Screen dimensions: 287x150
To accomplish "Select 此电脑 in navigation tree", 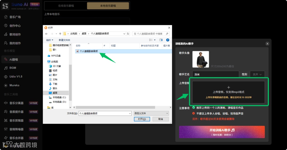I will tap(53, 62).
